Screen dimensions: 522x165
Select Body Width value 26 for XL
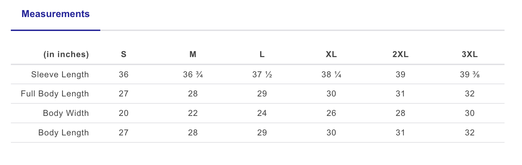coord(331,113)
